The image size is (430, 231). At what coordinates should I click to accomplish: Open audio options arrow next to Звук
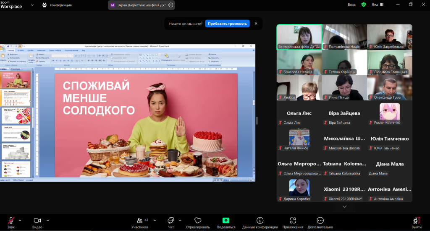coord(20,221)
